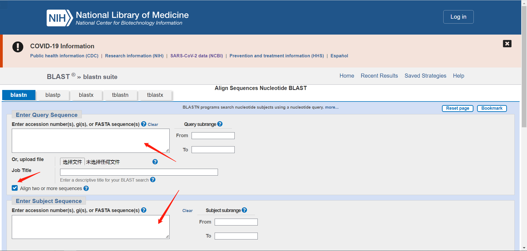Image resolution: width=527 pixels, height=251 pixels.
Task: Click the query text area resize handle
Action: [x=167, y=150]
